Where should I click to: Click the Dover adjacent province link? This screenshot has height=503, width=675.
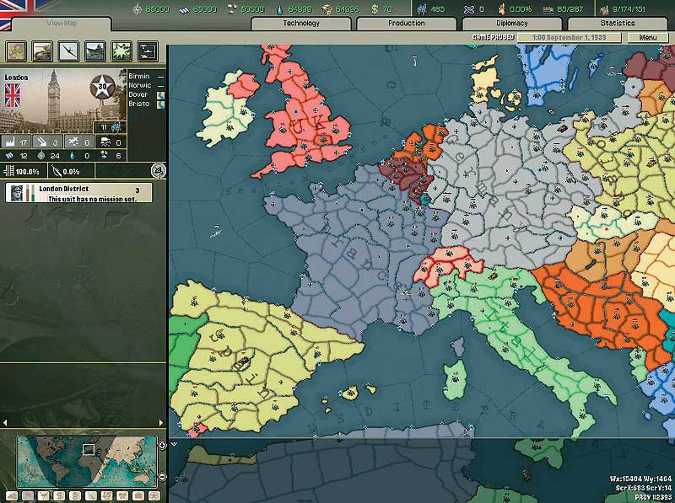[x=138, y=94]
